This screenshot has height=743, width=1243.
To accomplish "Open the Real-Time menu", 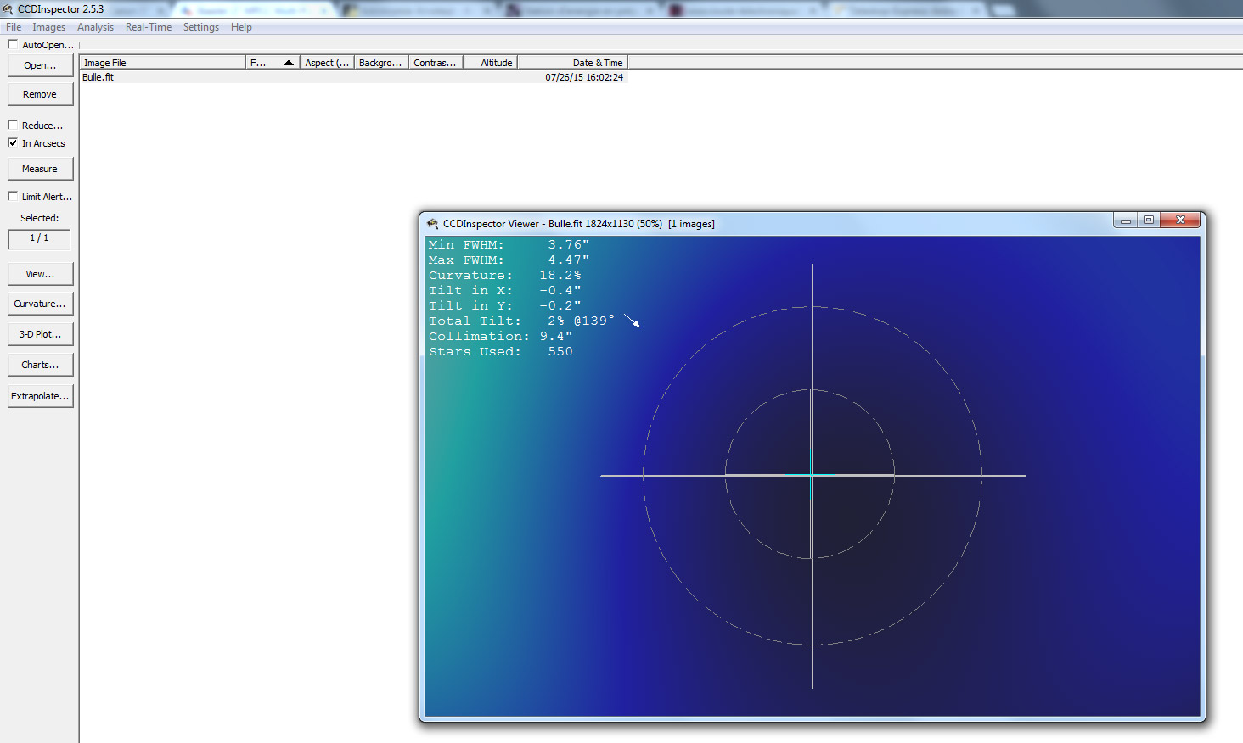I will 149,27.
